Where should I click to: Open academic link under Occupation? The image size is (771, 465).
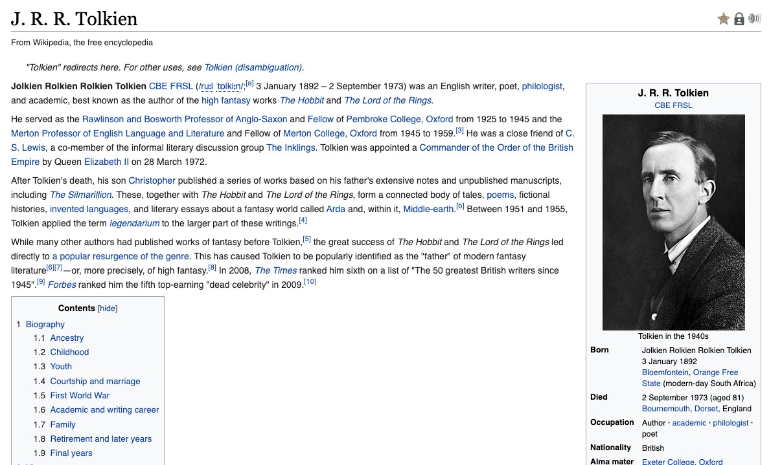point(689,423)
